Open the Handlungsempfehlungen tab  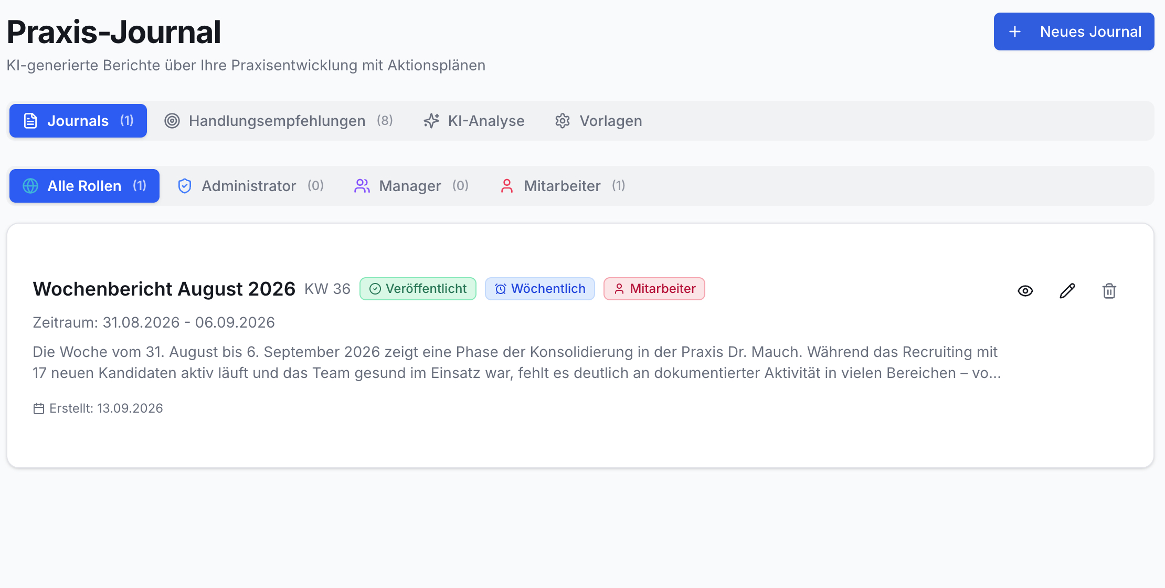click(279, 121)
